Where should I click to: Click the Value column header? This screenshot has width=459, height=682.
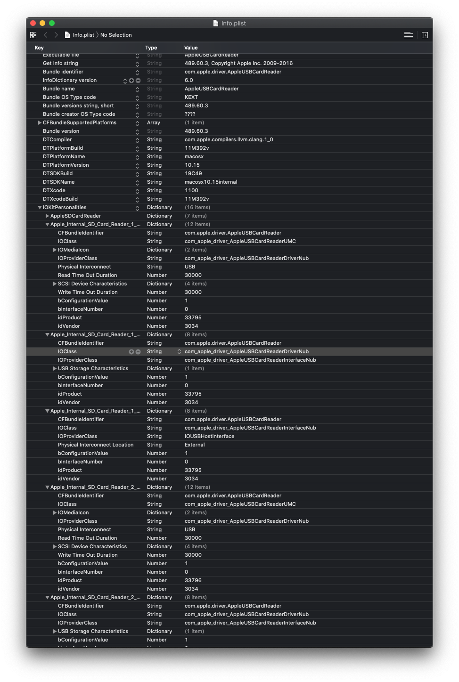191,48
